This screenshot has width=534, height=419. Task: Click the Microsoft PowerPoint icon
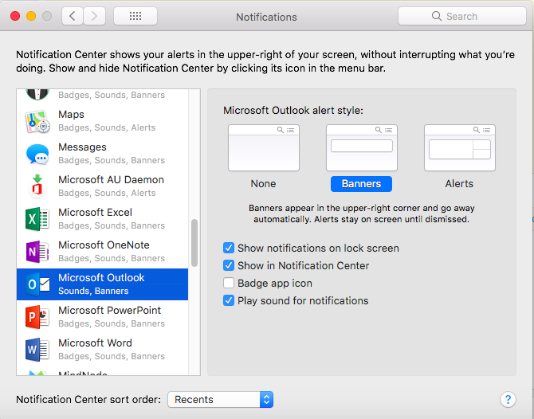click(x=37, y=317)
